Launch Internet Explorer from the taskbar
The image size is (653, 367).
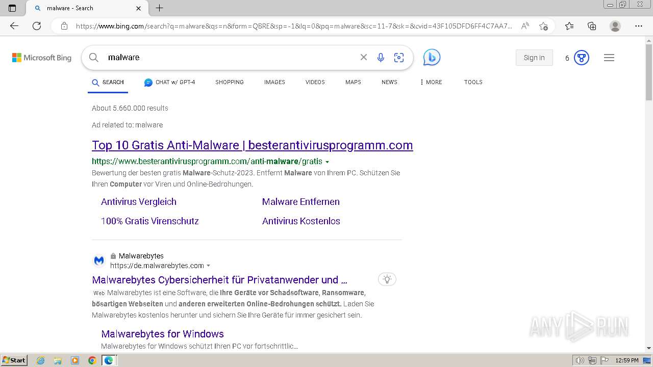coord(41,360)
